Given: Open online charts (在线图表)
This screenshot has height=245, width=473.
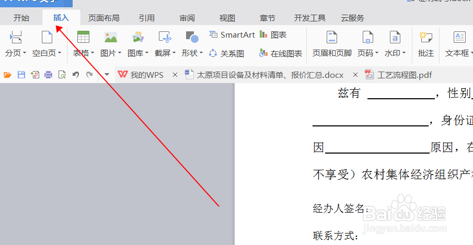Looking at the screenshot, I should click(x=281, y=54).
